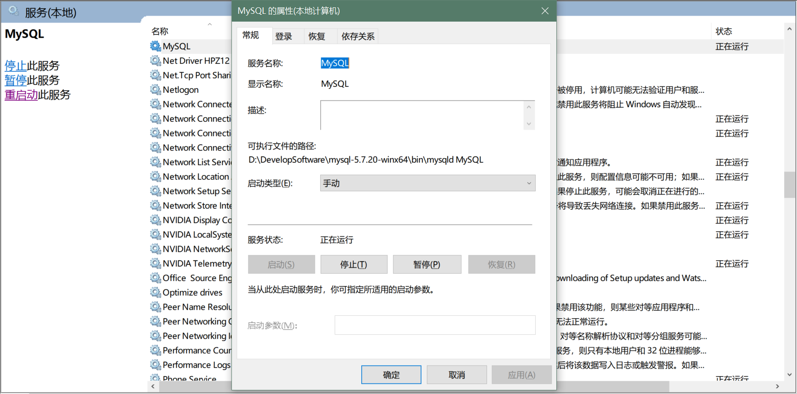Image resolution: width=797 pixels, height=394 pixels.
Task: Switch to the 登录 tab
Action: (283, 36)
